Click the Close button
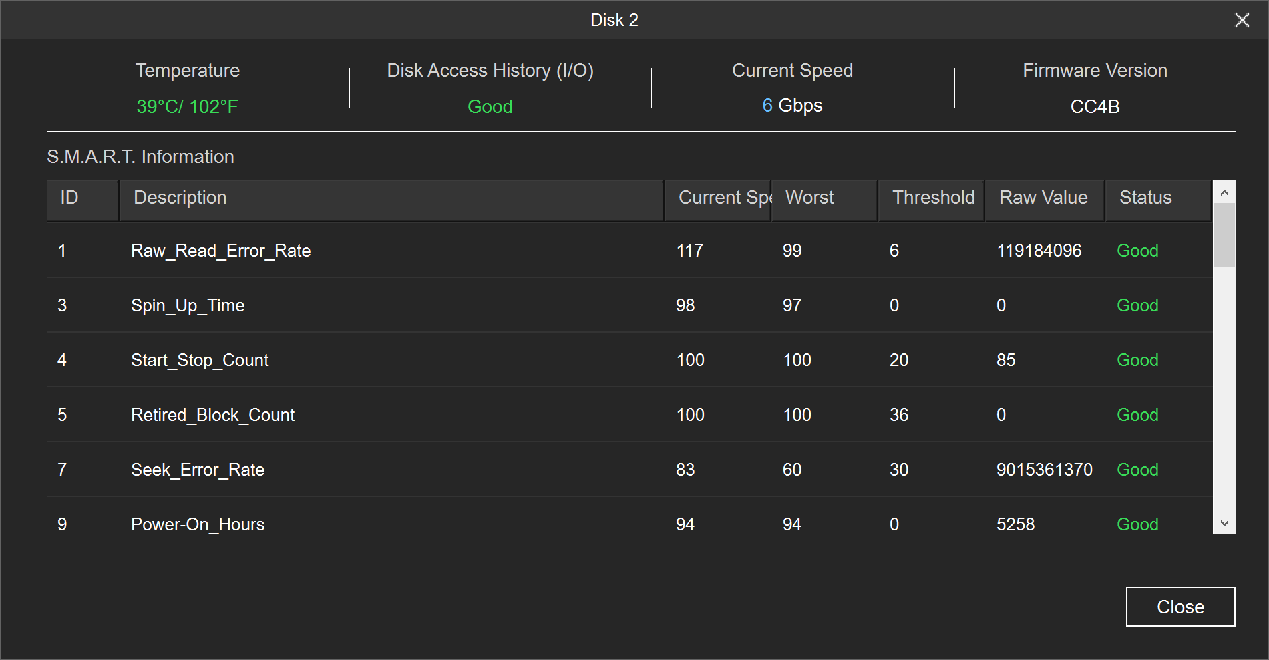1269x660 pixels. (x=1180, y=607)
